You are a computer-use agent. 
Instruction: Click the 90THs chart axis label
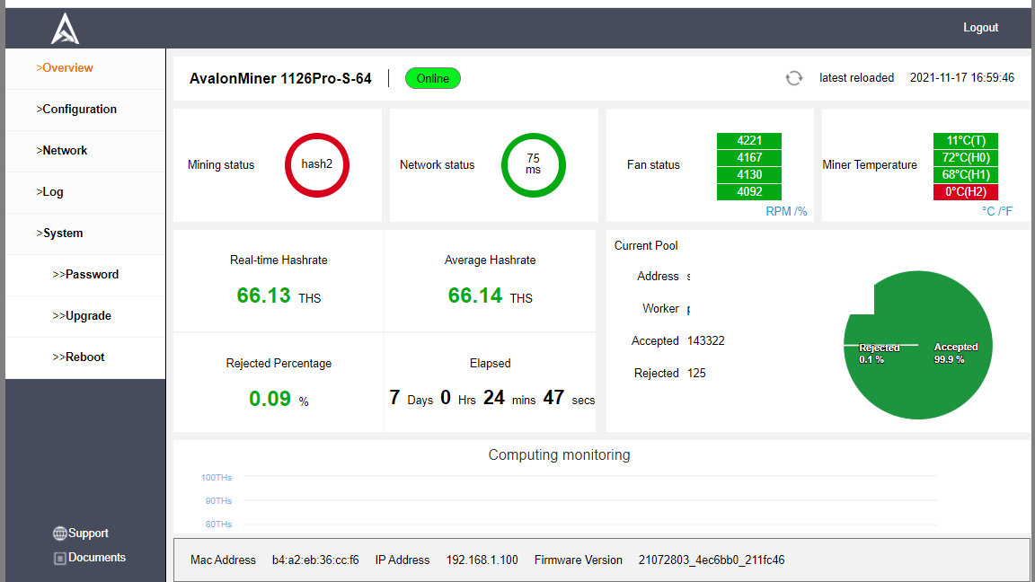click(x=218, y=501)
